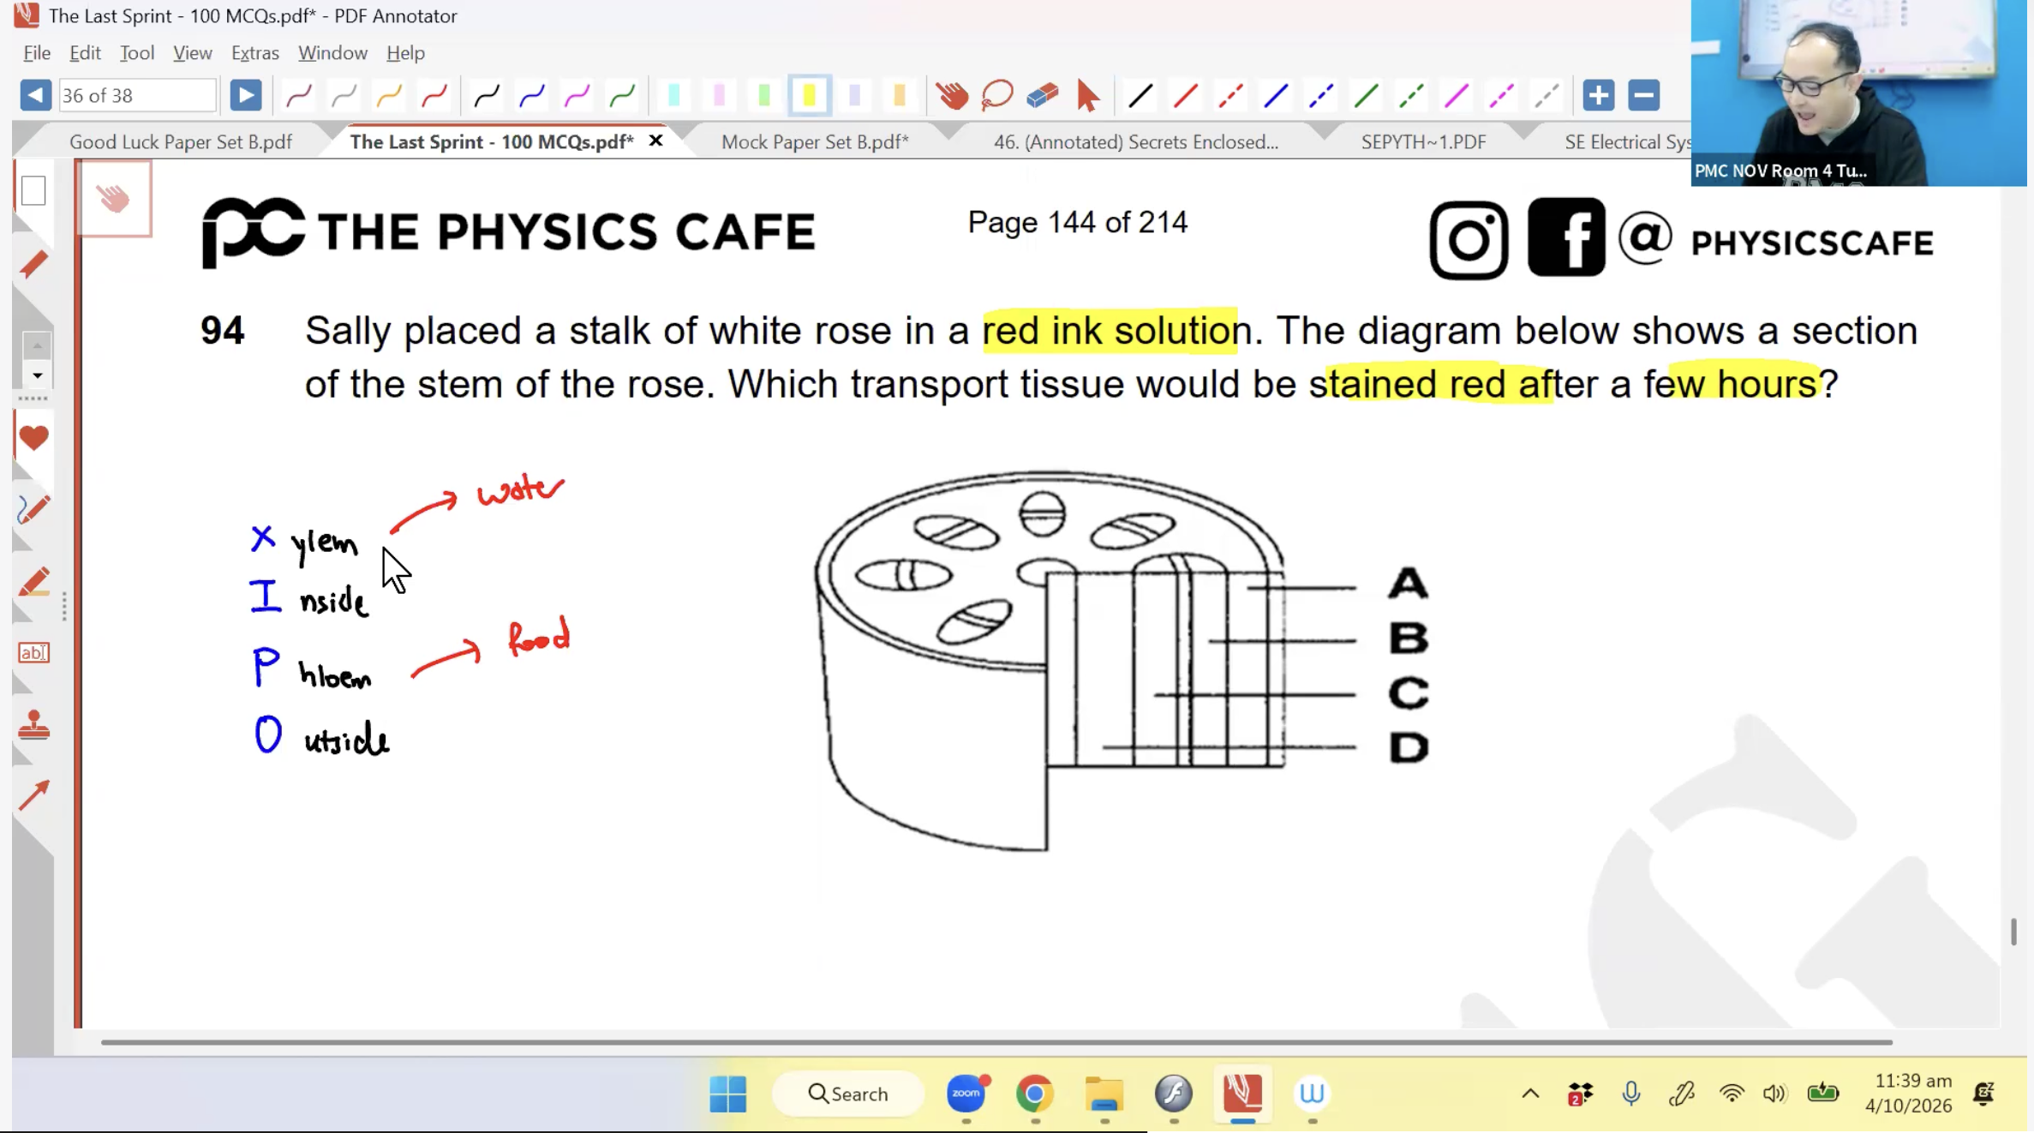The height and width of the screenshot is (1133, 2034).
Task: Choose the cyan highlighter swatch
Action: 674,95
